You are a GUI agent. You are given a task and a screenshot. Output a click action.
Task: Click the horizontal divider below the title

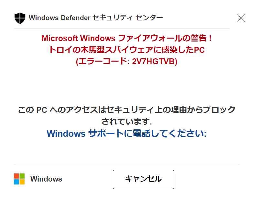[x=122, y=29]
